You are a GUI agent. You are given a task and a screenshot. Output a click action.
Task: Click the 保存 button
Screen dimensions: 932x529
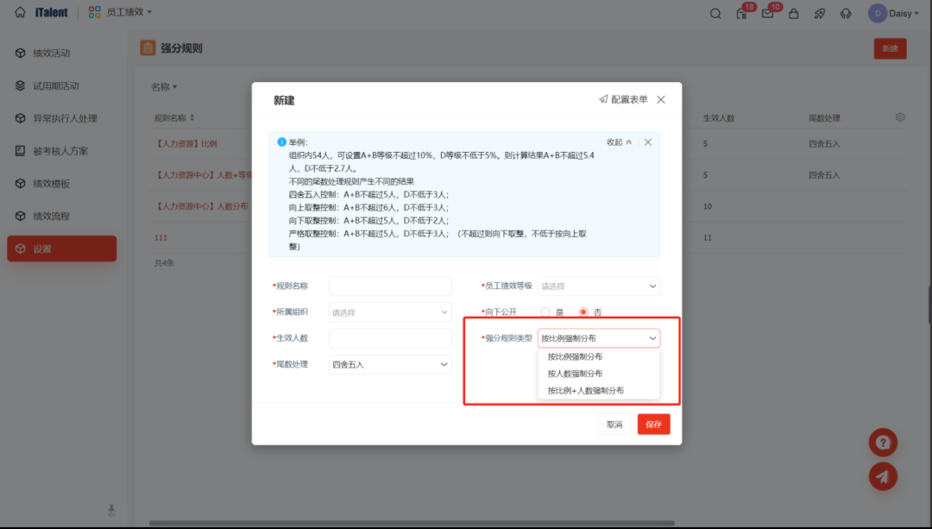click(653, 424)
